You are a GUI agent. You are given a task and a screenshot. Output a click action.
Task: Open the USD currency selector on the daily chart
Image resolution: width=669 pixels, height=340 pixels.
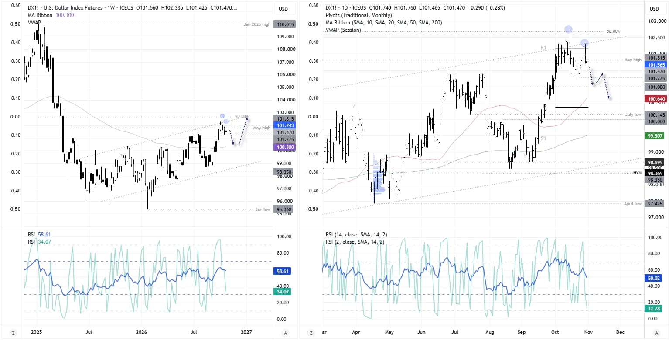point(655,9)
